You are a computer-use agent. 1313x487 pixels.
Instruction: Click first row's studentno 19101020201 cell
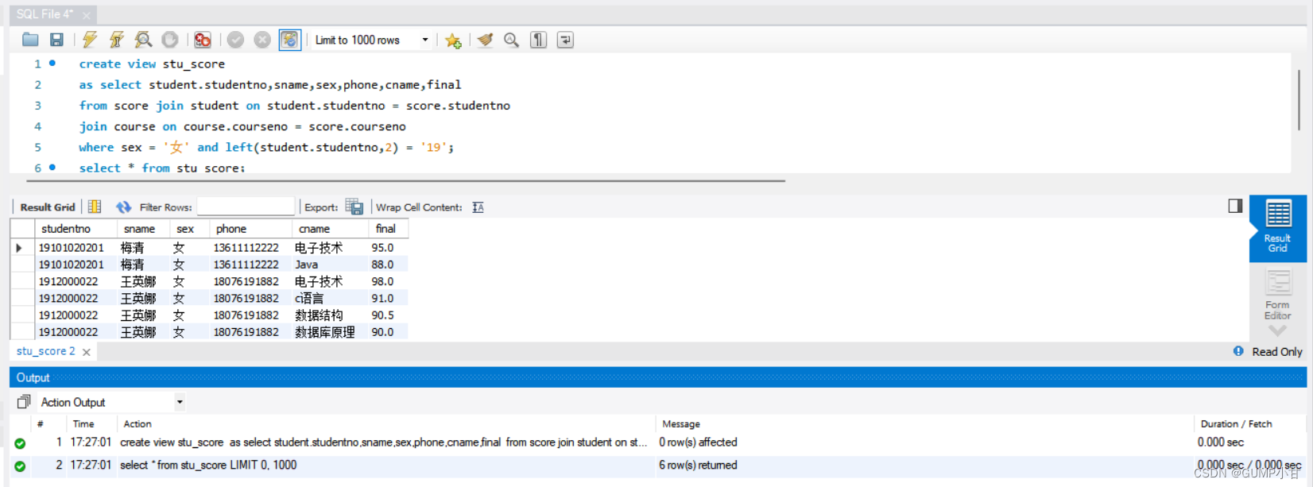point(76,248)
